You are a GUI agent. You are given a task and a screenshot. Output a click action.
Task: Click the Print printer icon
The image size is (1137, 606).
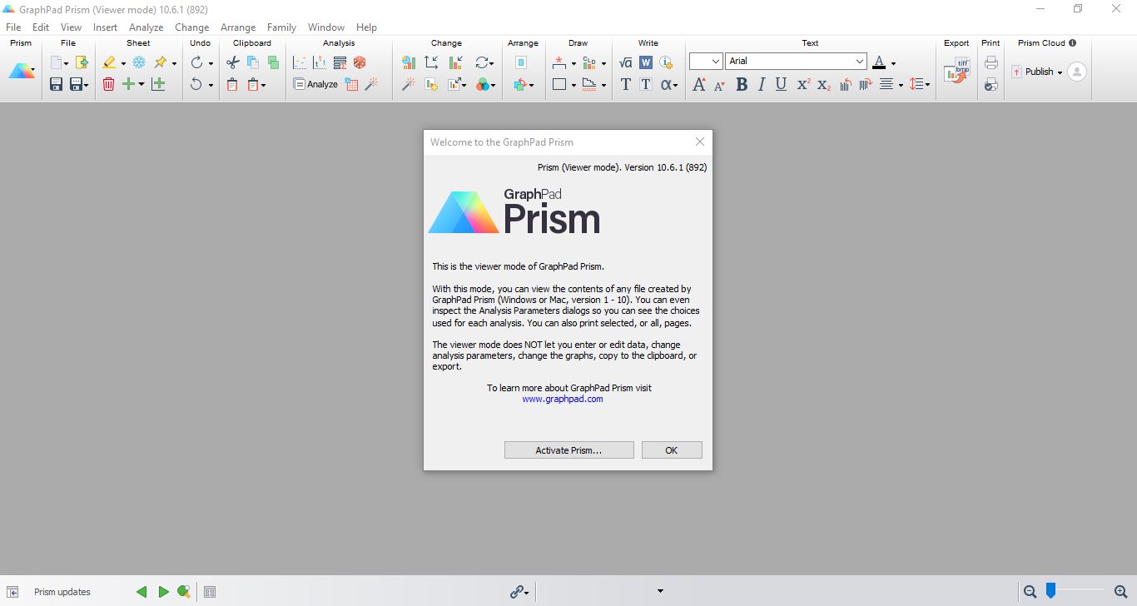tap(991, 62)
